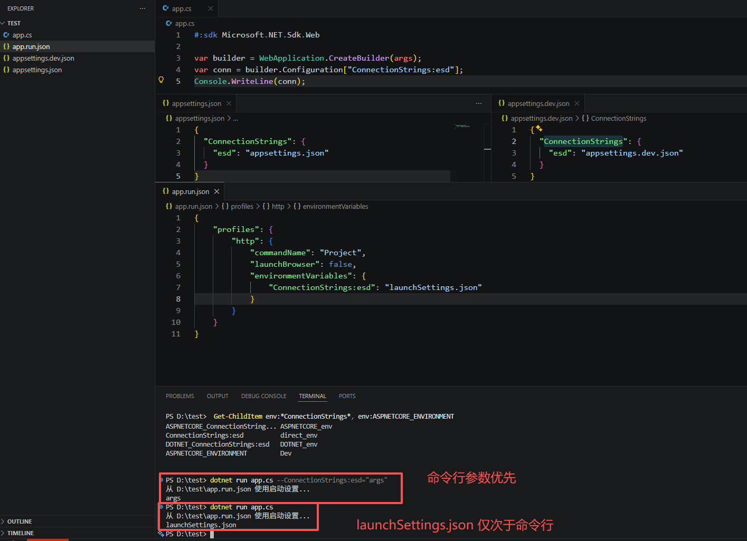Viewport: 747px width, 541px height.
Task: Click the http breadcrumb in app.run.json
Action: point(278,206)
